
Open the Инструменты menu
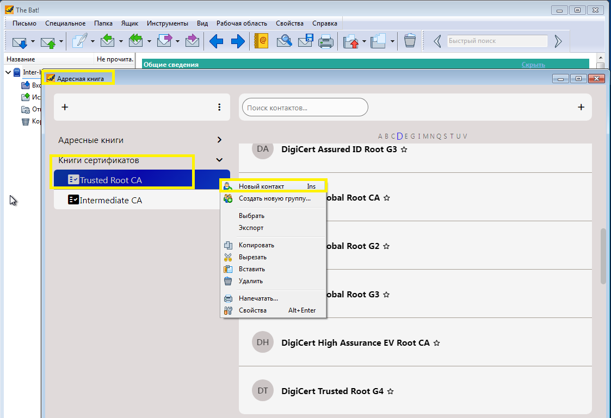tap(168, 23)
